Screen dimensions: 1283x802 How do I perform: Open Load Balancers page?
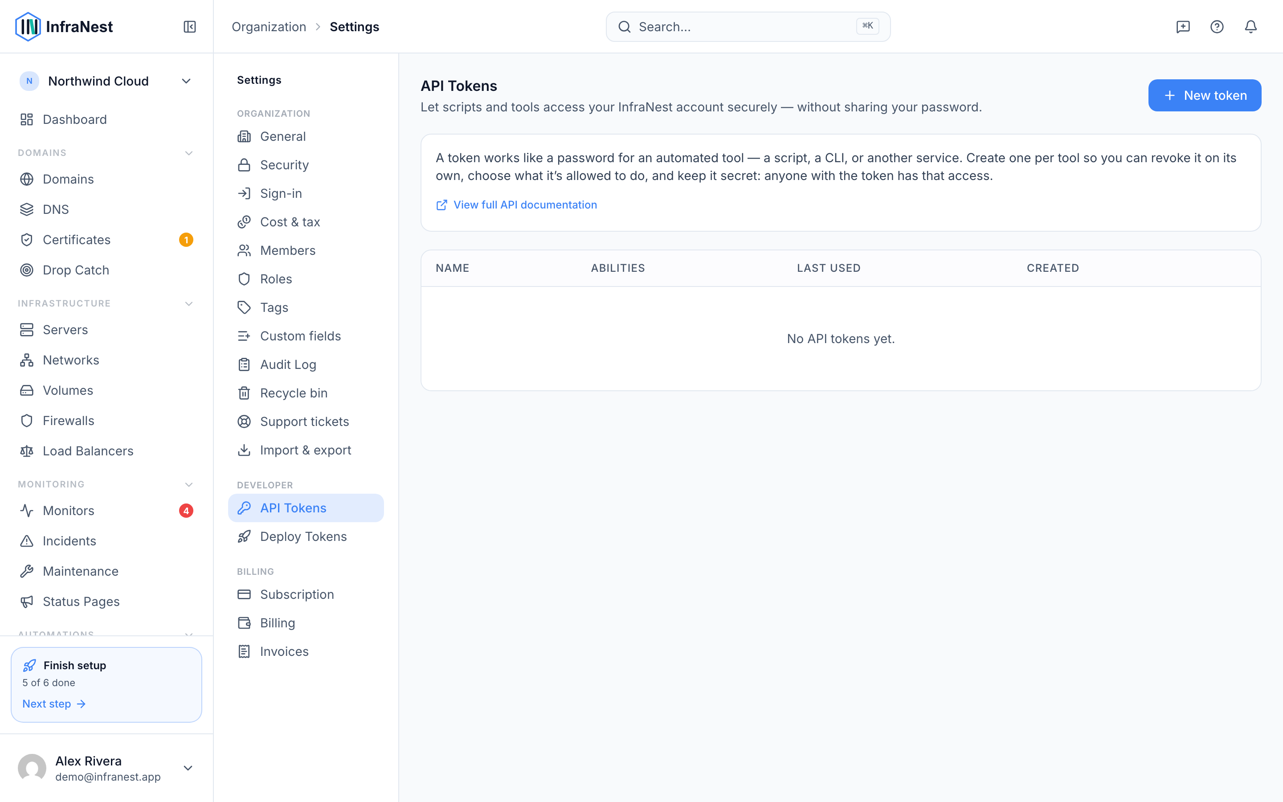pyautogui.click(x=106, y=451)
